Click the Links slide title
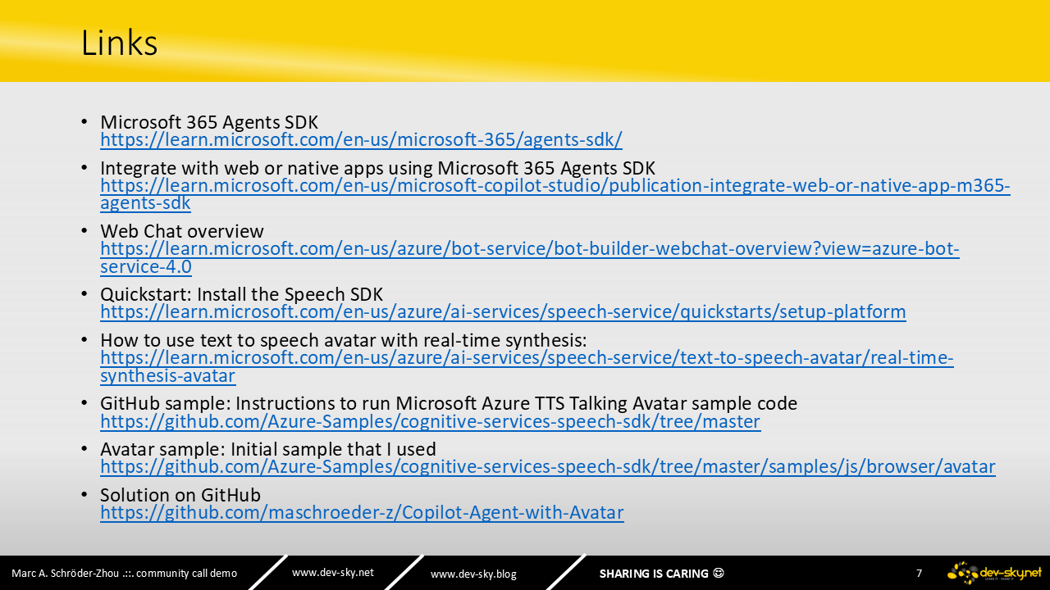The height and width of the screenshot is (590, 1050). click(119, 43)
